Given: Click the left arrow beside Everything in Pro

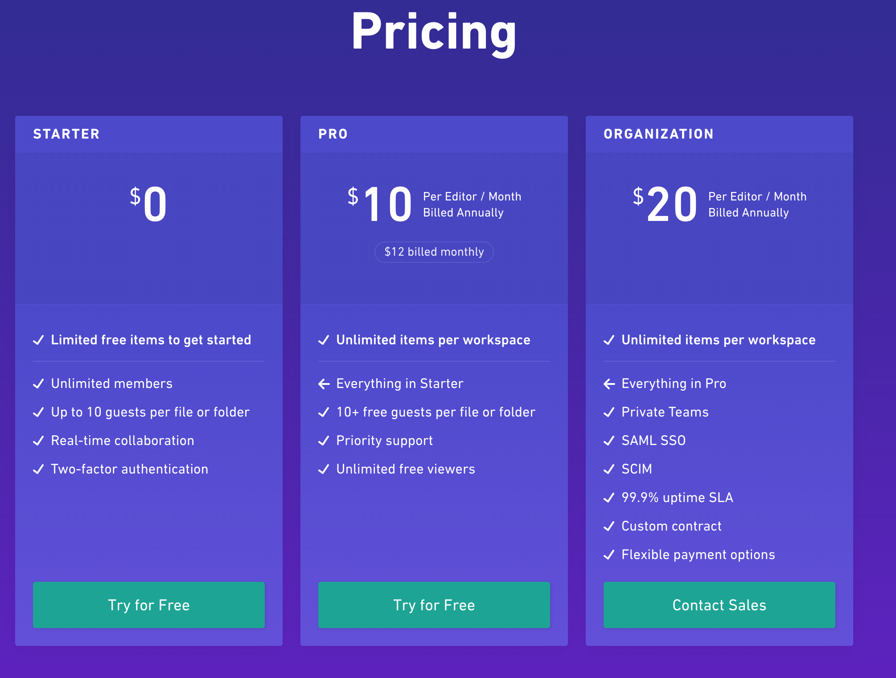Looking at the screenshot, I should tap(609, 384).
